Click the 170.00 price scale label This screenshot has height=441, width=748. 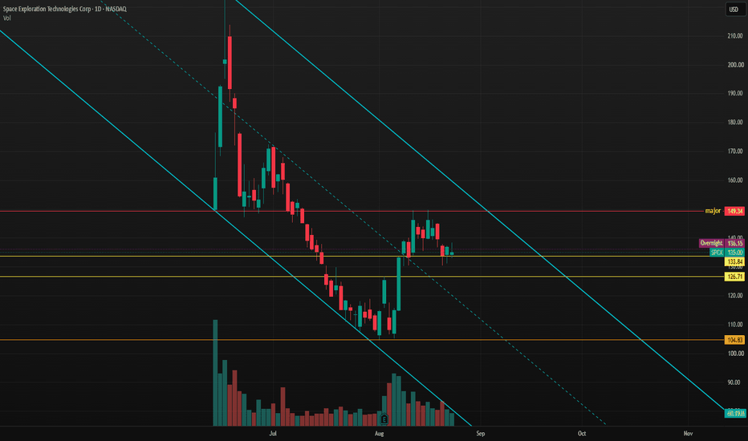tap(735, 151)
